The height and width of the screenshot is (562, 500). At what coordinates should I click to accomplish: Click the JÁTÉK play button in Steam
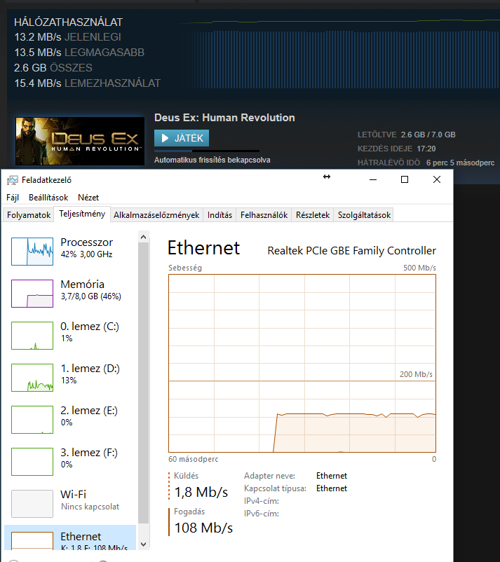[x=182, y=138]
